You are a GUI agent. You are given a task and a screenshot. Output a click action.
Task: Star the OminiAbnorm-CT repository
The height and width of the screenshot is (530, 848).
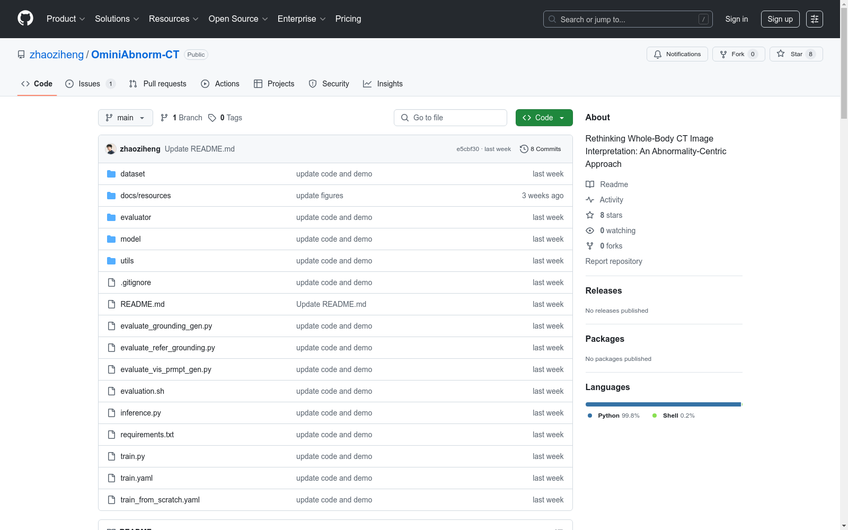[x=796, y=54]
